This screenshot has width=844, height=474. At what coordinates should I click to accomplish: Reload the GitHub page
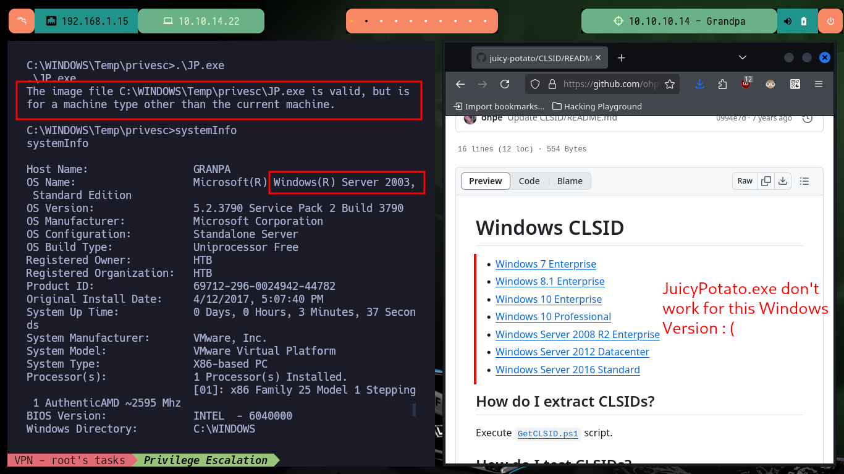pos(505,84)
